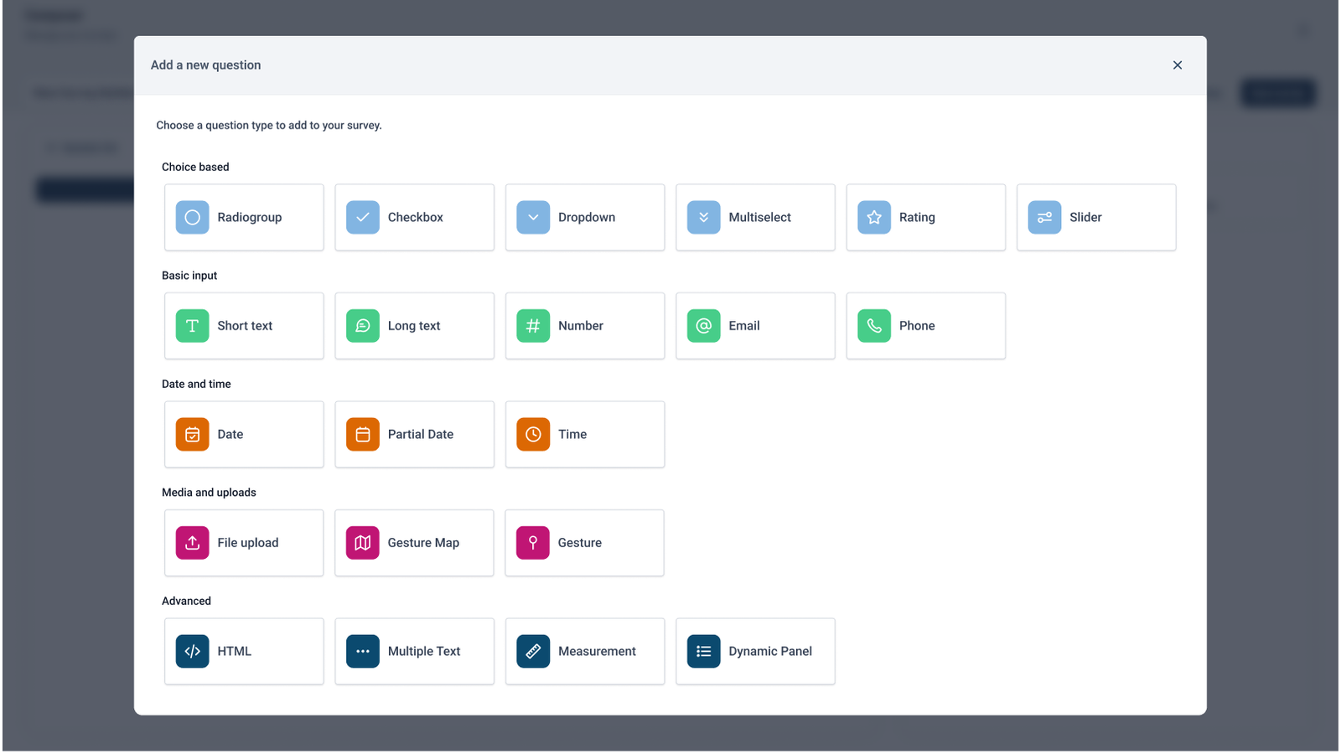The height and width of the screenshot is (754, 1341).
Task: Add a Slider question via its label
Action: pos(1085,217)
